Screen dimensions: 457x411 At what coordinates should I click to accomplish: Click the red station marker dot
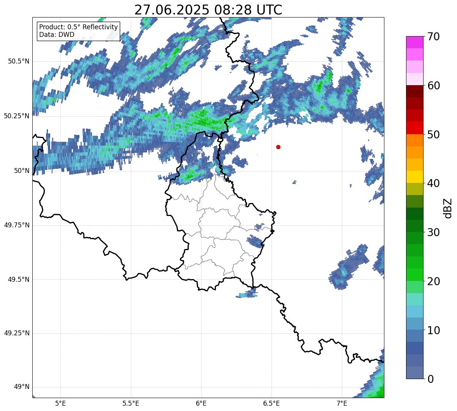[x=278, y=147]
